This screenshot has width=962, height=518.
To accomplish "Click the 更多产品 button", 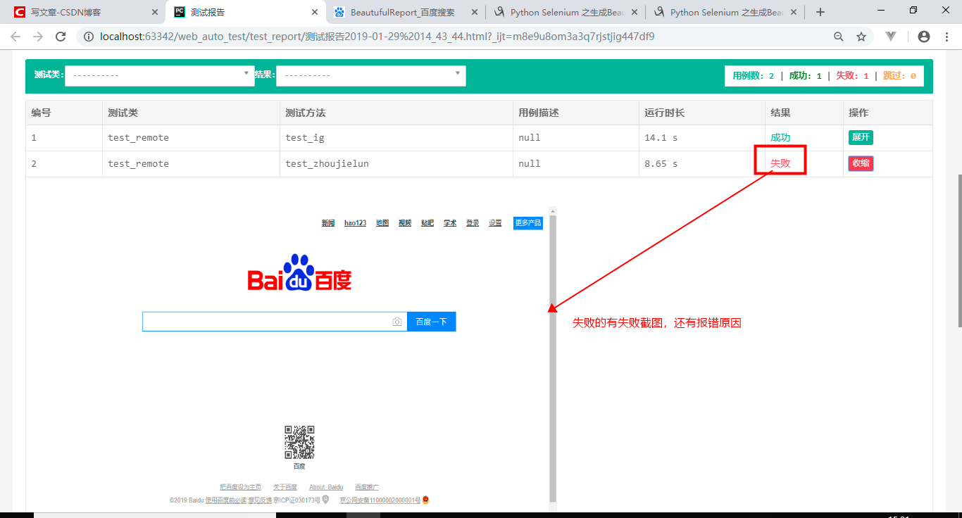I will point(528,223).
